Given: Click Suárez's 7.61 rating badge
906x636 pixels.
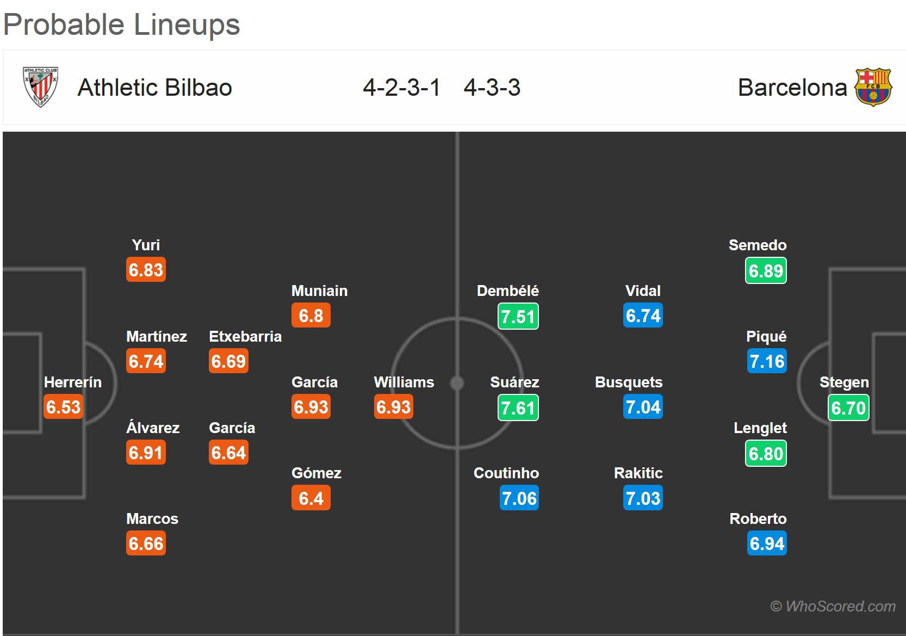Looking at the screenshot, I should 518,407.
